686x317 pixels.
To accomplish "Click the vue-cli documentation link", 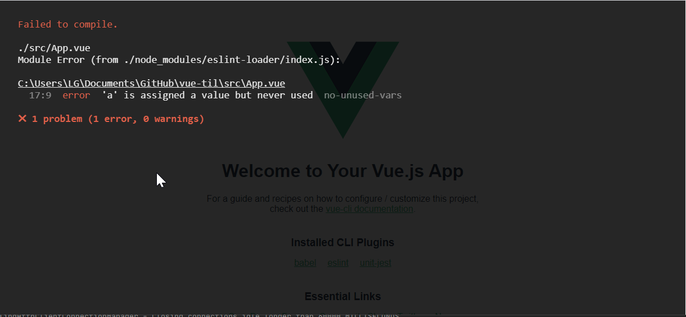I will pos(369,209).
